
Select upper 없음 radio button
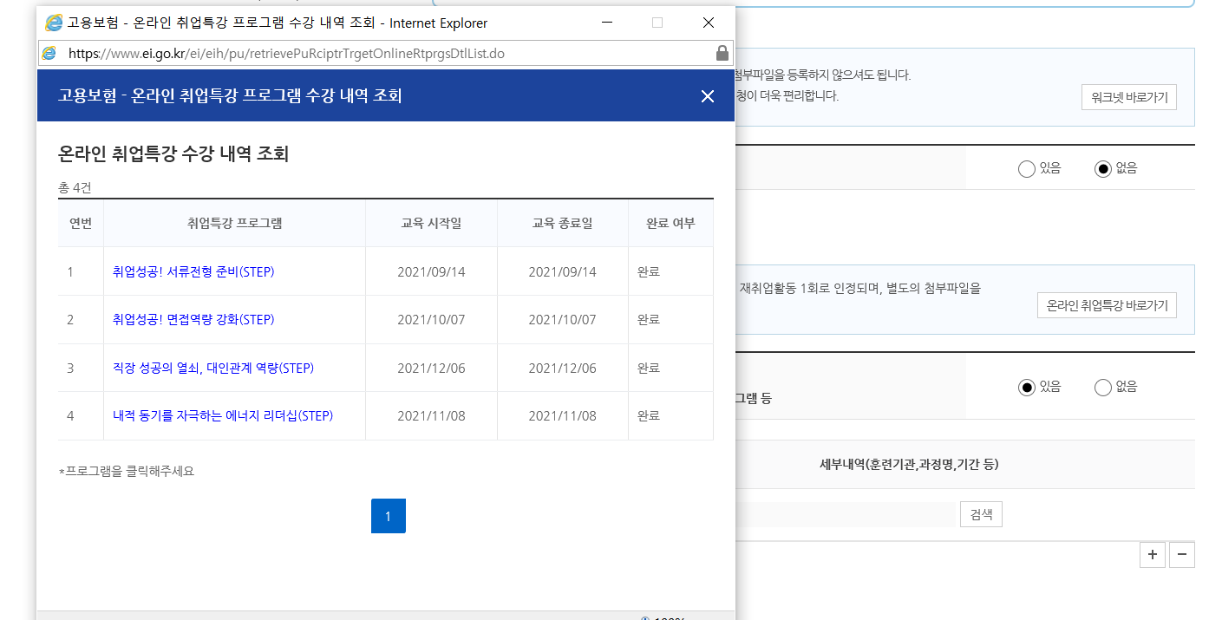1103,169
